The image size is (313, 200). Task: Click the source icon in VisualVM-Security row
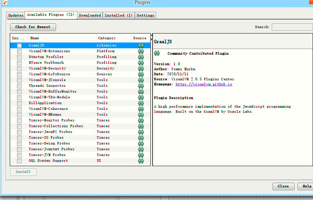click(x=141, y=68)
